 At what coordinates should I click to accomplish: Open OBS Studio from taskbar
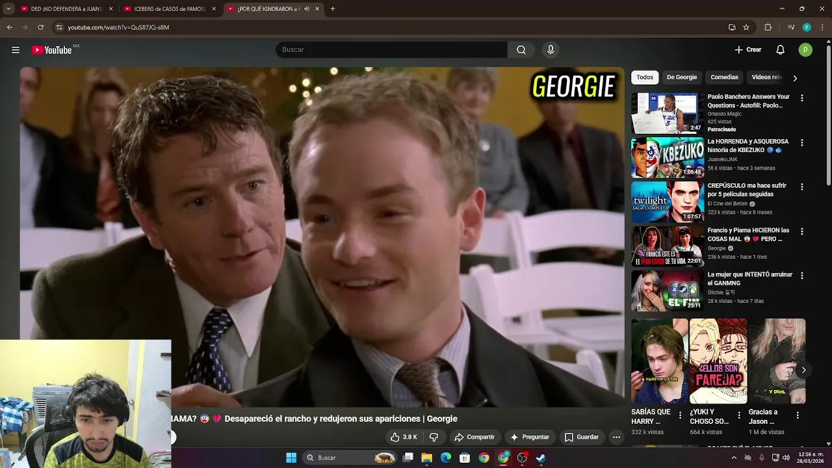522,458
